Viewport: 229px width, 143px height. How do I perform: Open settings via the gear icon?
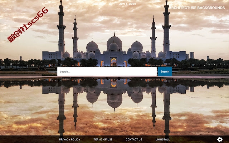click(x=220, y=139)
